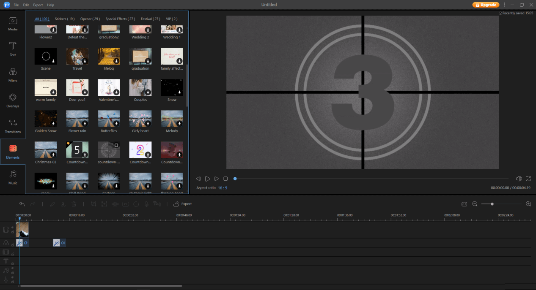536x290 pixels.
Task: Download the Snow element
Action: [x=179, y=92]
